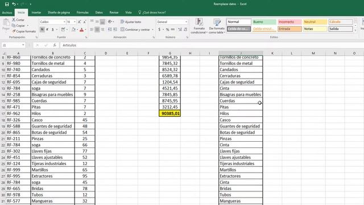Toggle align right for the cell
The width and height of the screenshot is (364, 205).
102,30
